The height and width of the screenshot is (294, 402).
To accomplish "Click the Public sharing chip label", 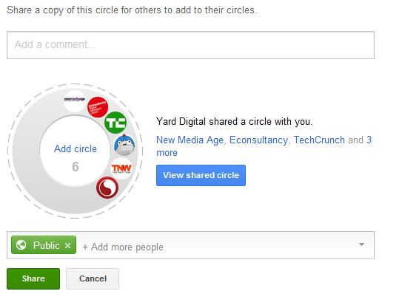I will (x=47, y=245).
